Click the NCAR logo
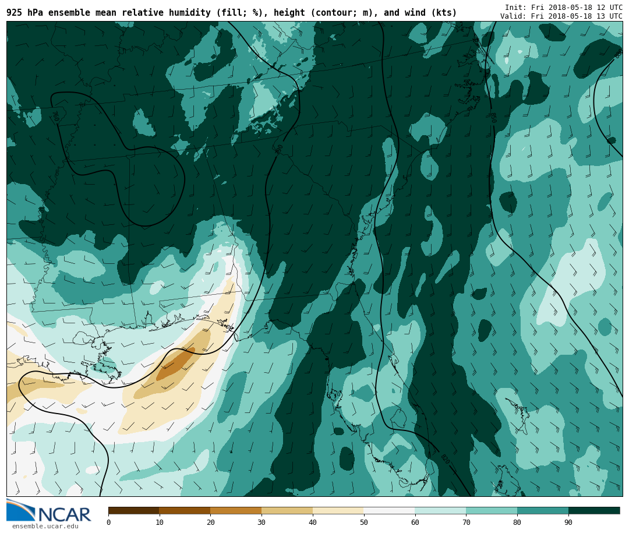 coord(49,511)
